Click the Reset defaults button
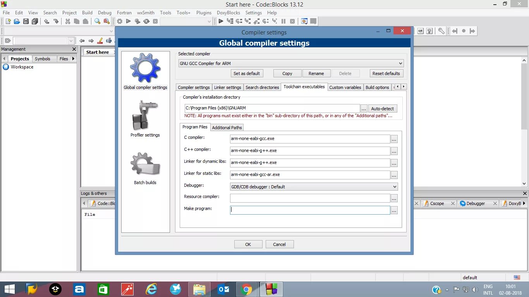 point(386,73)
